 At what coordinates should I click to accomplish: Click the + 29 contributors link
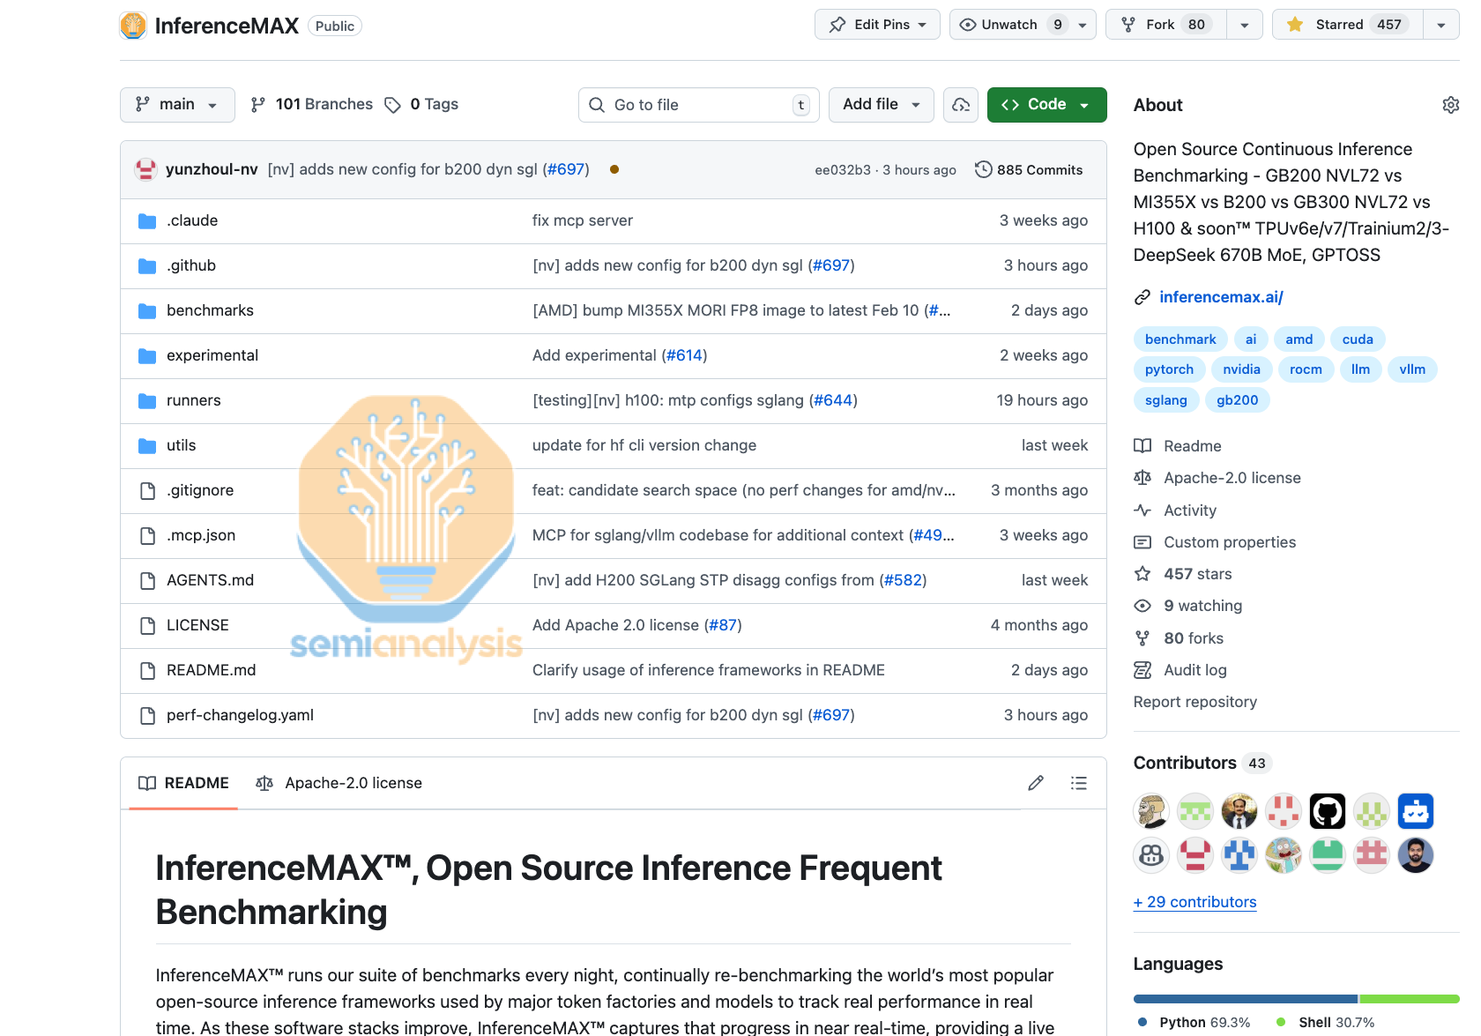(1194, 902)
